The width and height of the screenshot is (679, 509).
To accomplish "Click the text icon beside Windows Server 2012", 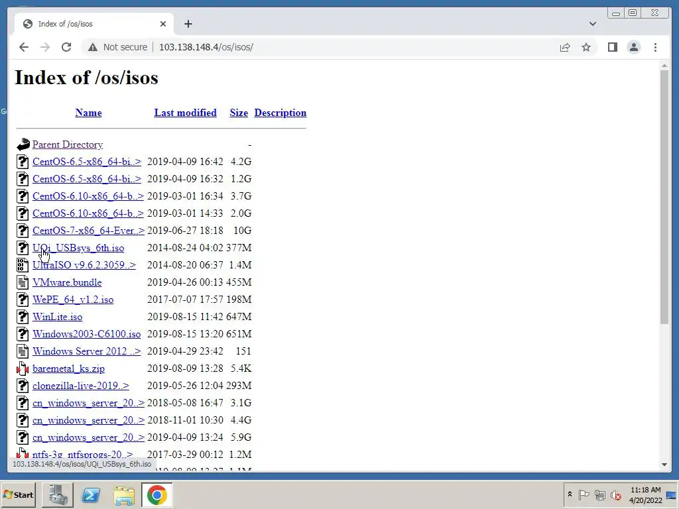I will (x=23, y=351).
